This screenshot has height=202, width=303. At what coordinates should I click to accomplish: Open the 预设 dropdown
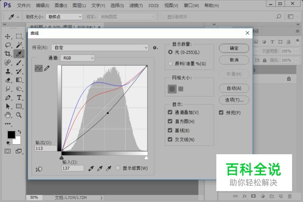click(100, 48)
